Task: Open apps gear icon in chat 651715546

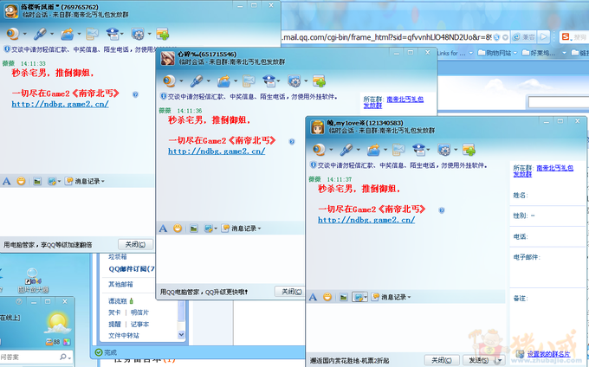Action: coord(294,80)
